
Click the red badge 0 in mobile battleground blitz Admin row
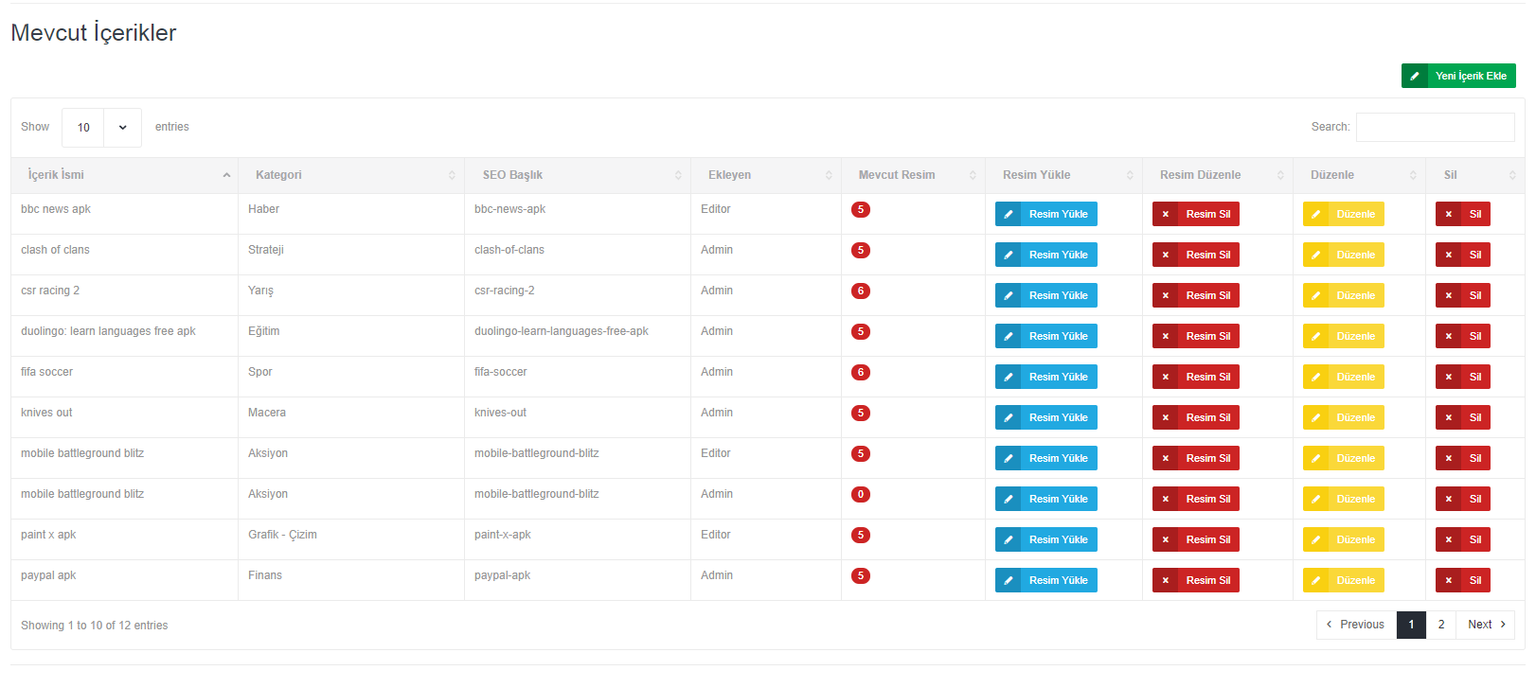click(861, 494)
